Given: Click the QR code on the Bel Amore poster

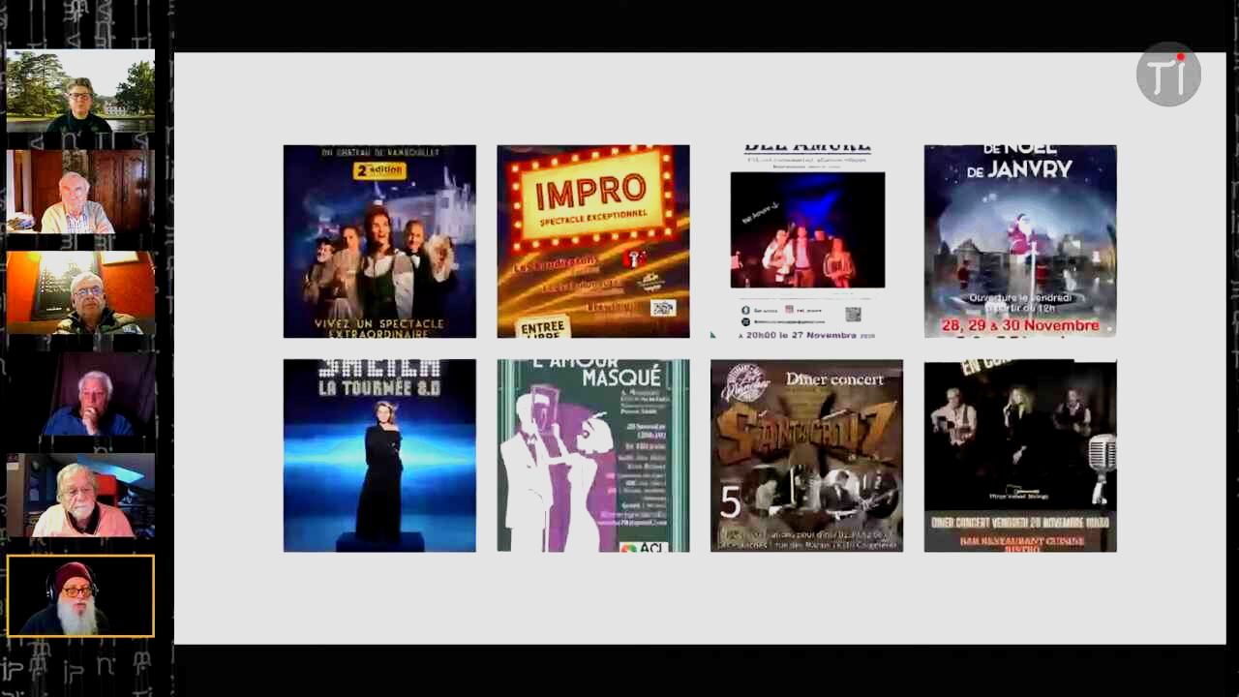Looking at the screenshot, I should (853, 314).
